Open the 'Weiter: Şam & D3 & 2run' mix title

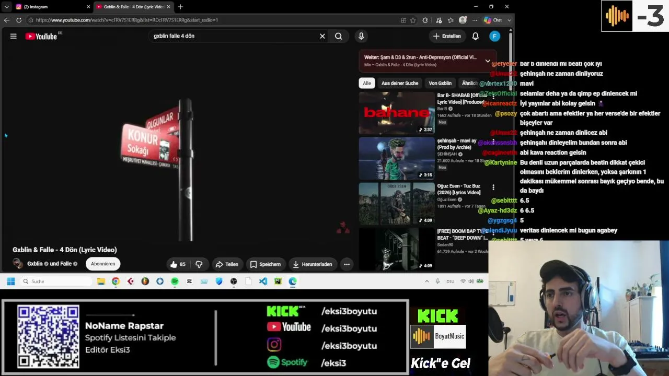pyautogui.click(x=420, y=57)
